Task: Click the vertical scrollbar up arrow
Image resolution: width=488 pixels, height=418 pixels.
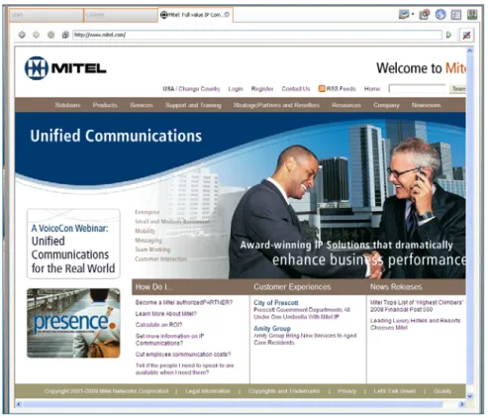Action: click(x=470, y=51)
